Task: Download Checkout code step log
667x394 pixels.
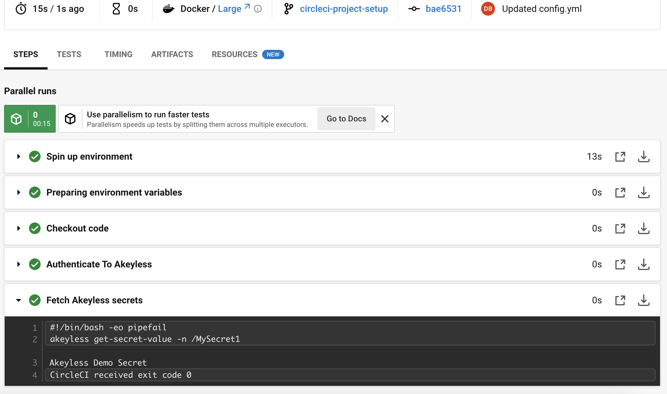Action: [x=644, y=228]
